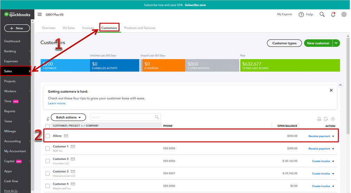351x193 pixels.
Task: Click Create invoice for Customer 2
Action: [x=321, y=161]
